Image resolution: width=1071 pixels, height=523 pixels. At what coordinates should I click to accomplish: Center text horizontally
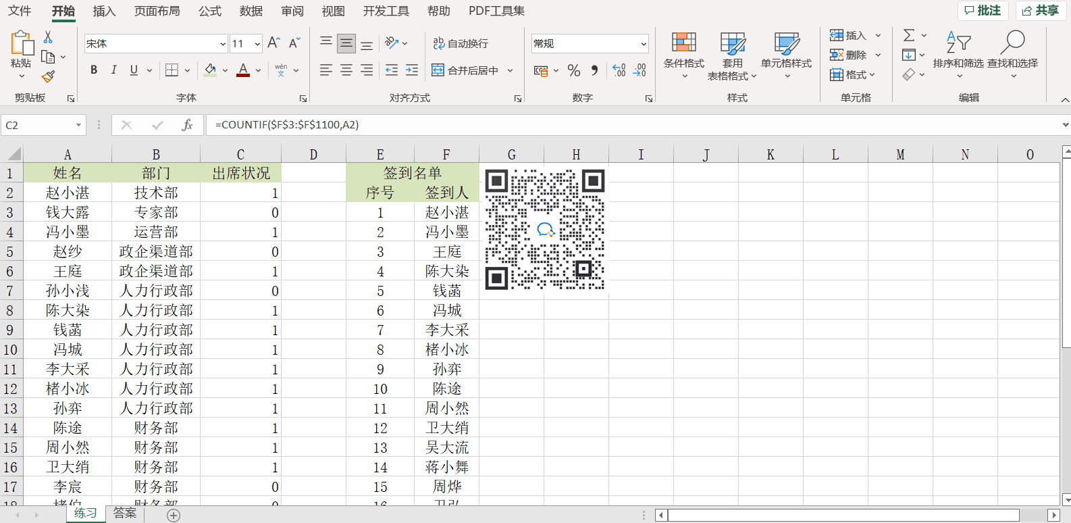point(346,70)
